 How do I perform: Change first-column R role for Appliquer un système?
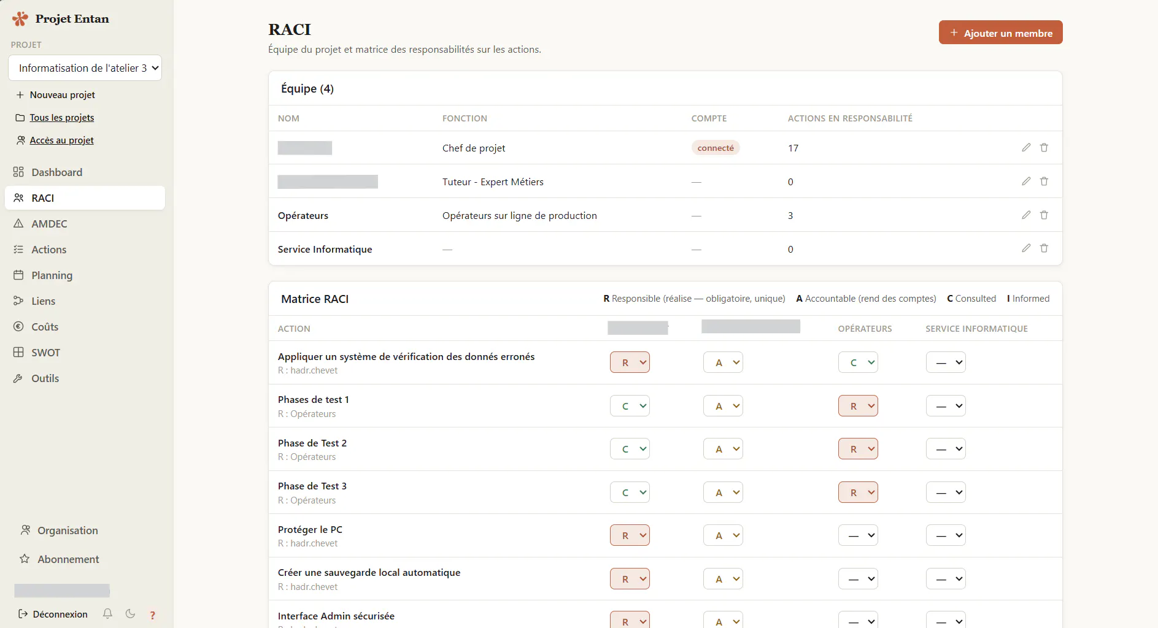(630, 362)
